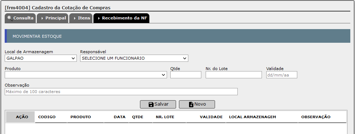This screenshot has width=355, height=134.
Task: Click the MOVIMENTAR ESTOQUE section header
Action: click(x=177, y=36)
